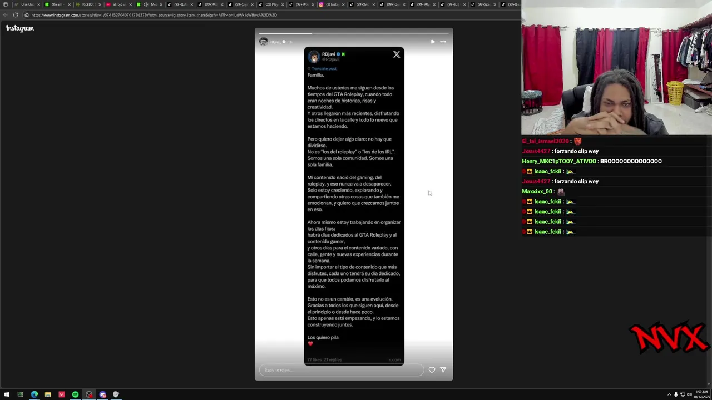
Task: Open the Valorant icon in the taskbar
Action: click(62, 394)
